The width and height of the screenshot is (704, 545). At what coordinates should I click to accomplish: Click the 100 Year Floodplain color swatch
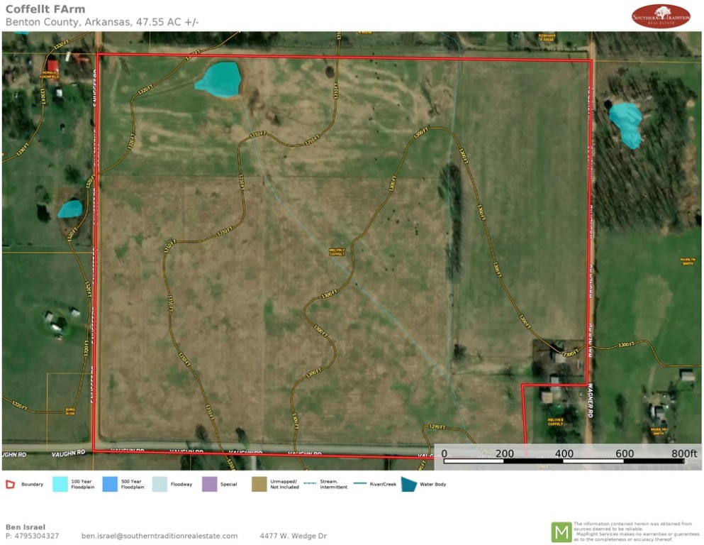pos(61,484)
